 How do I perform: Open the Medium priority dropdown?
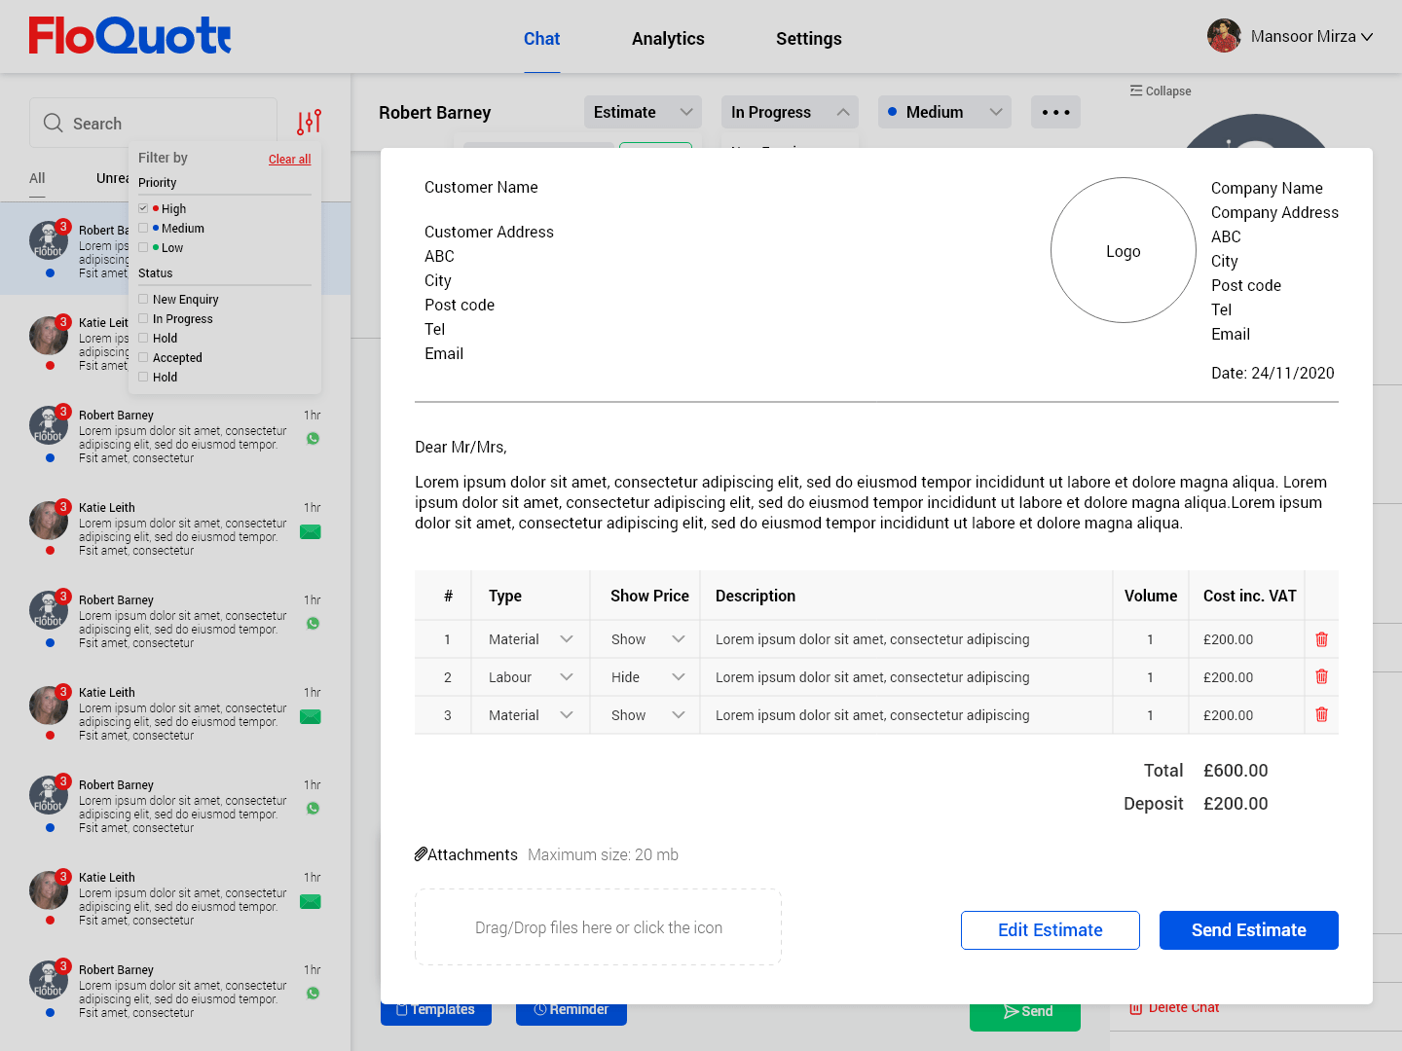[x=944, y=112]
